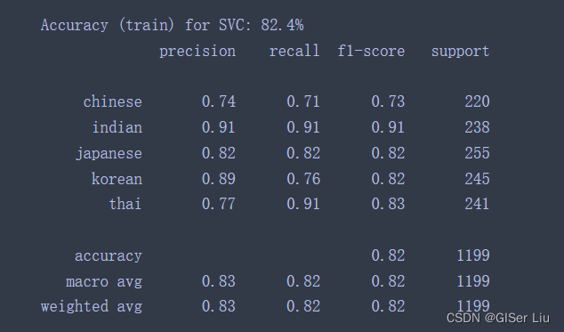Click the SVC accuracy heading line
The image size is (564, 332).
[172, 25]
